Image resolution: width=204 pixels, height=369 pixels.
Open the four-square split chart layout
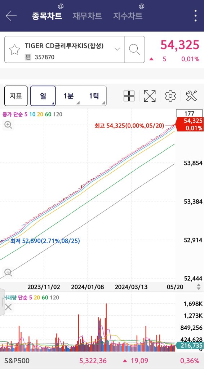[x=129, y=96]
